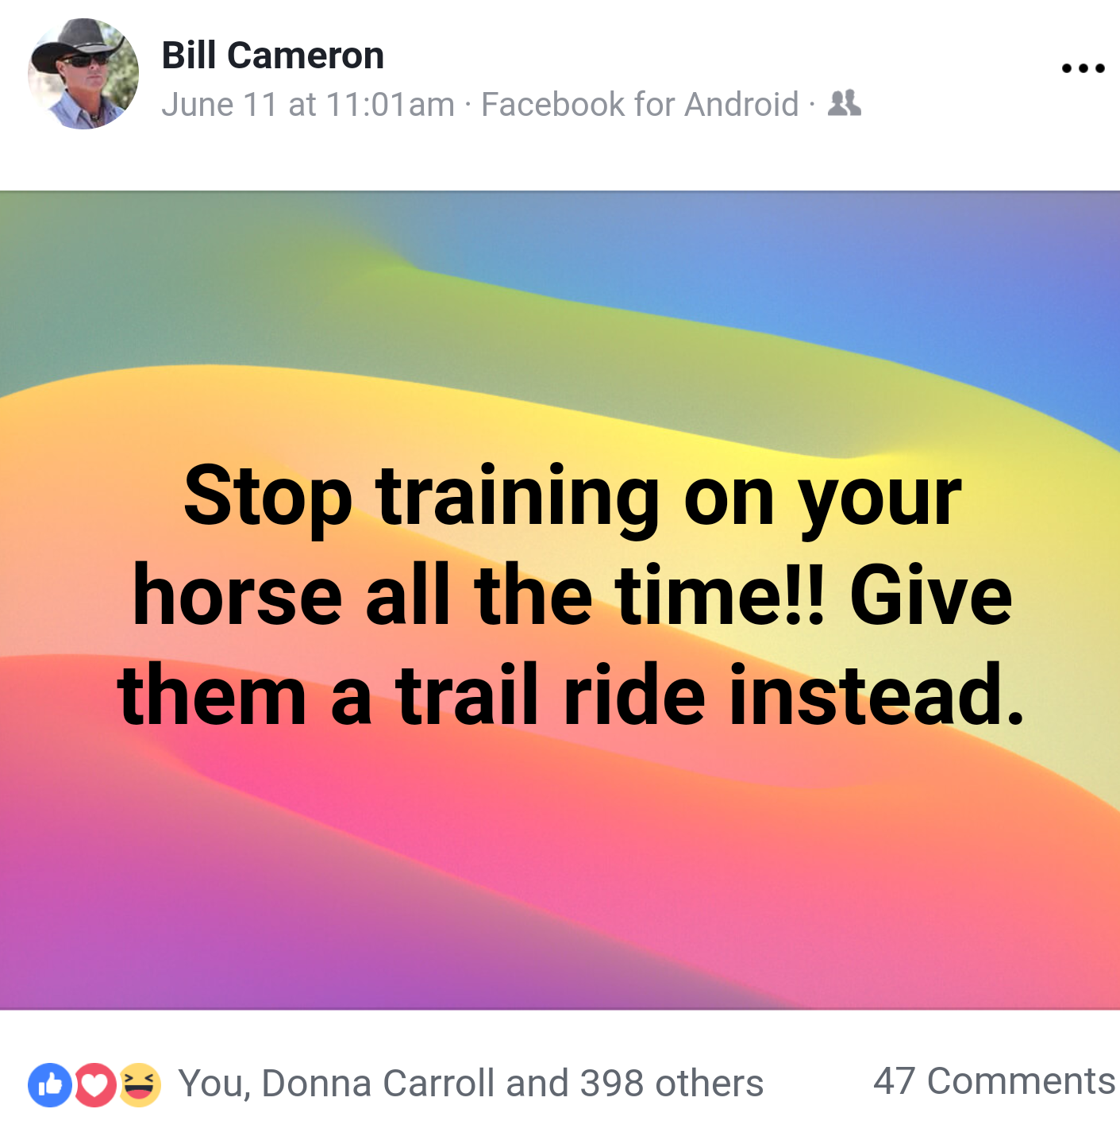
Task: Click the blue Like reaction icon
Action: (50, 1084)
